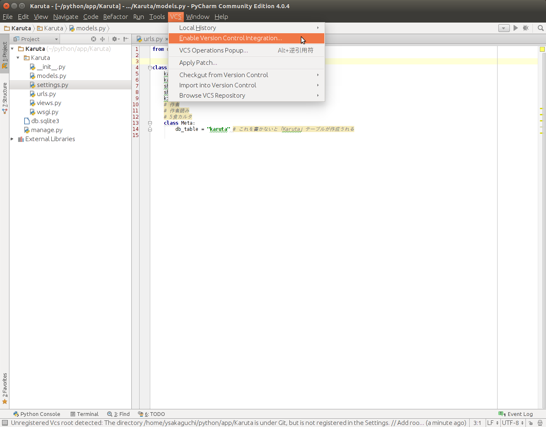The image size is (546, 427).
Task: Click models.py breadcrumb in navigation bar
Action: pyautogui.click(x=87, y=28)
